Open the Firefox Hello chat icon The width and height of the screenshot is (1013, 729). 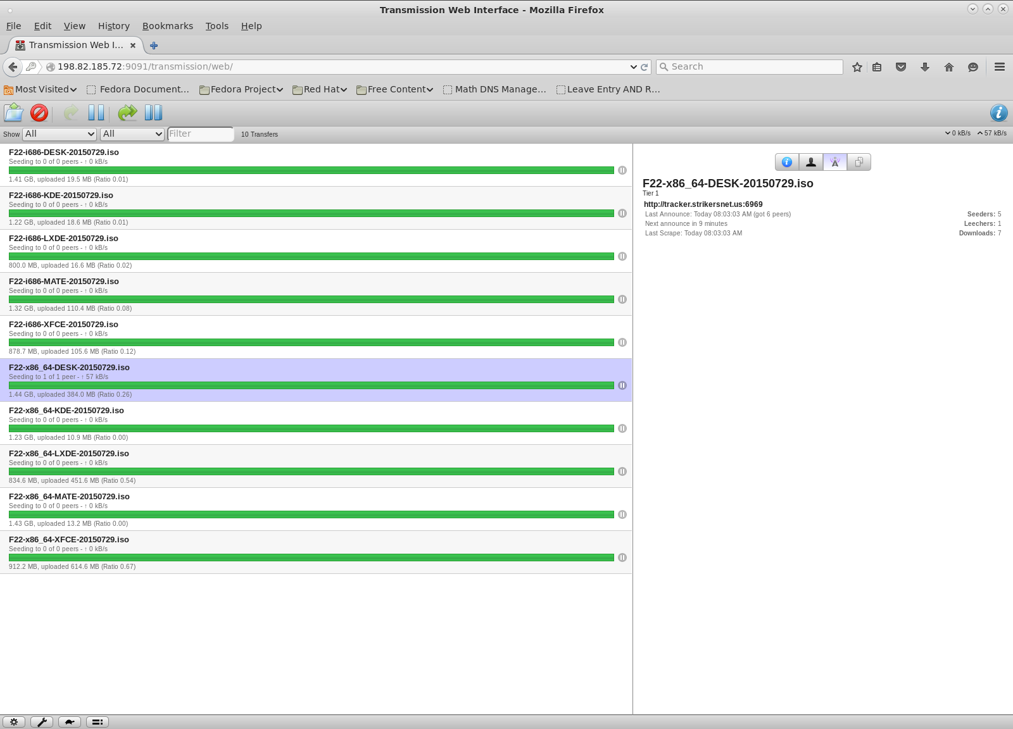pos(973,67)
